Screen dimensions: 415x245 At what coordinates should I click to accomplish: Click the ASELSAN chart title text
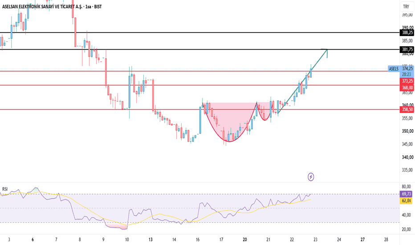(x=52, y=7)
